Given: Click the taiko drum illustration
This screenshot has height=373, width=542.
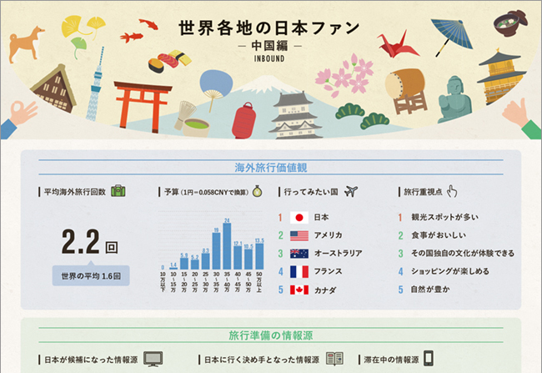Looking at the screenshot, I should 405,91.
